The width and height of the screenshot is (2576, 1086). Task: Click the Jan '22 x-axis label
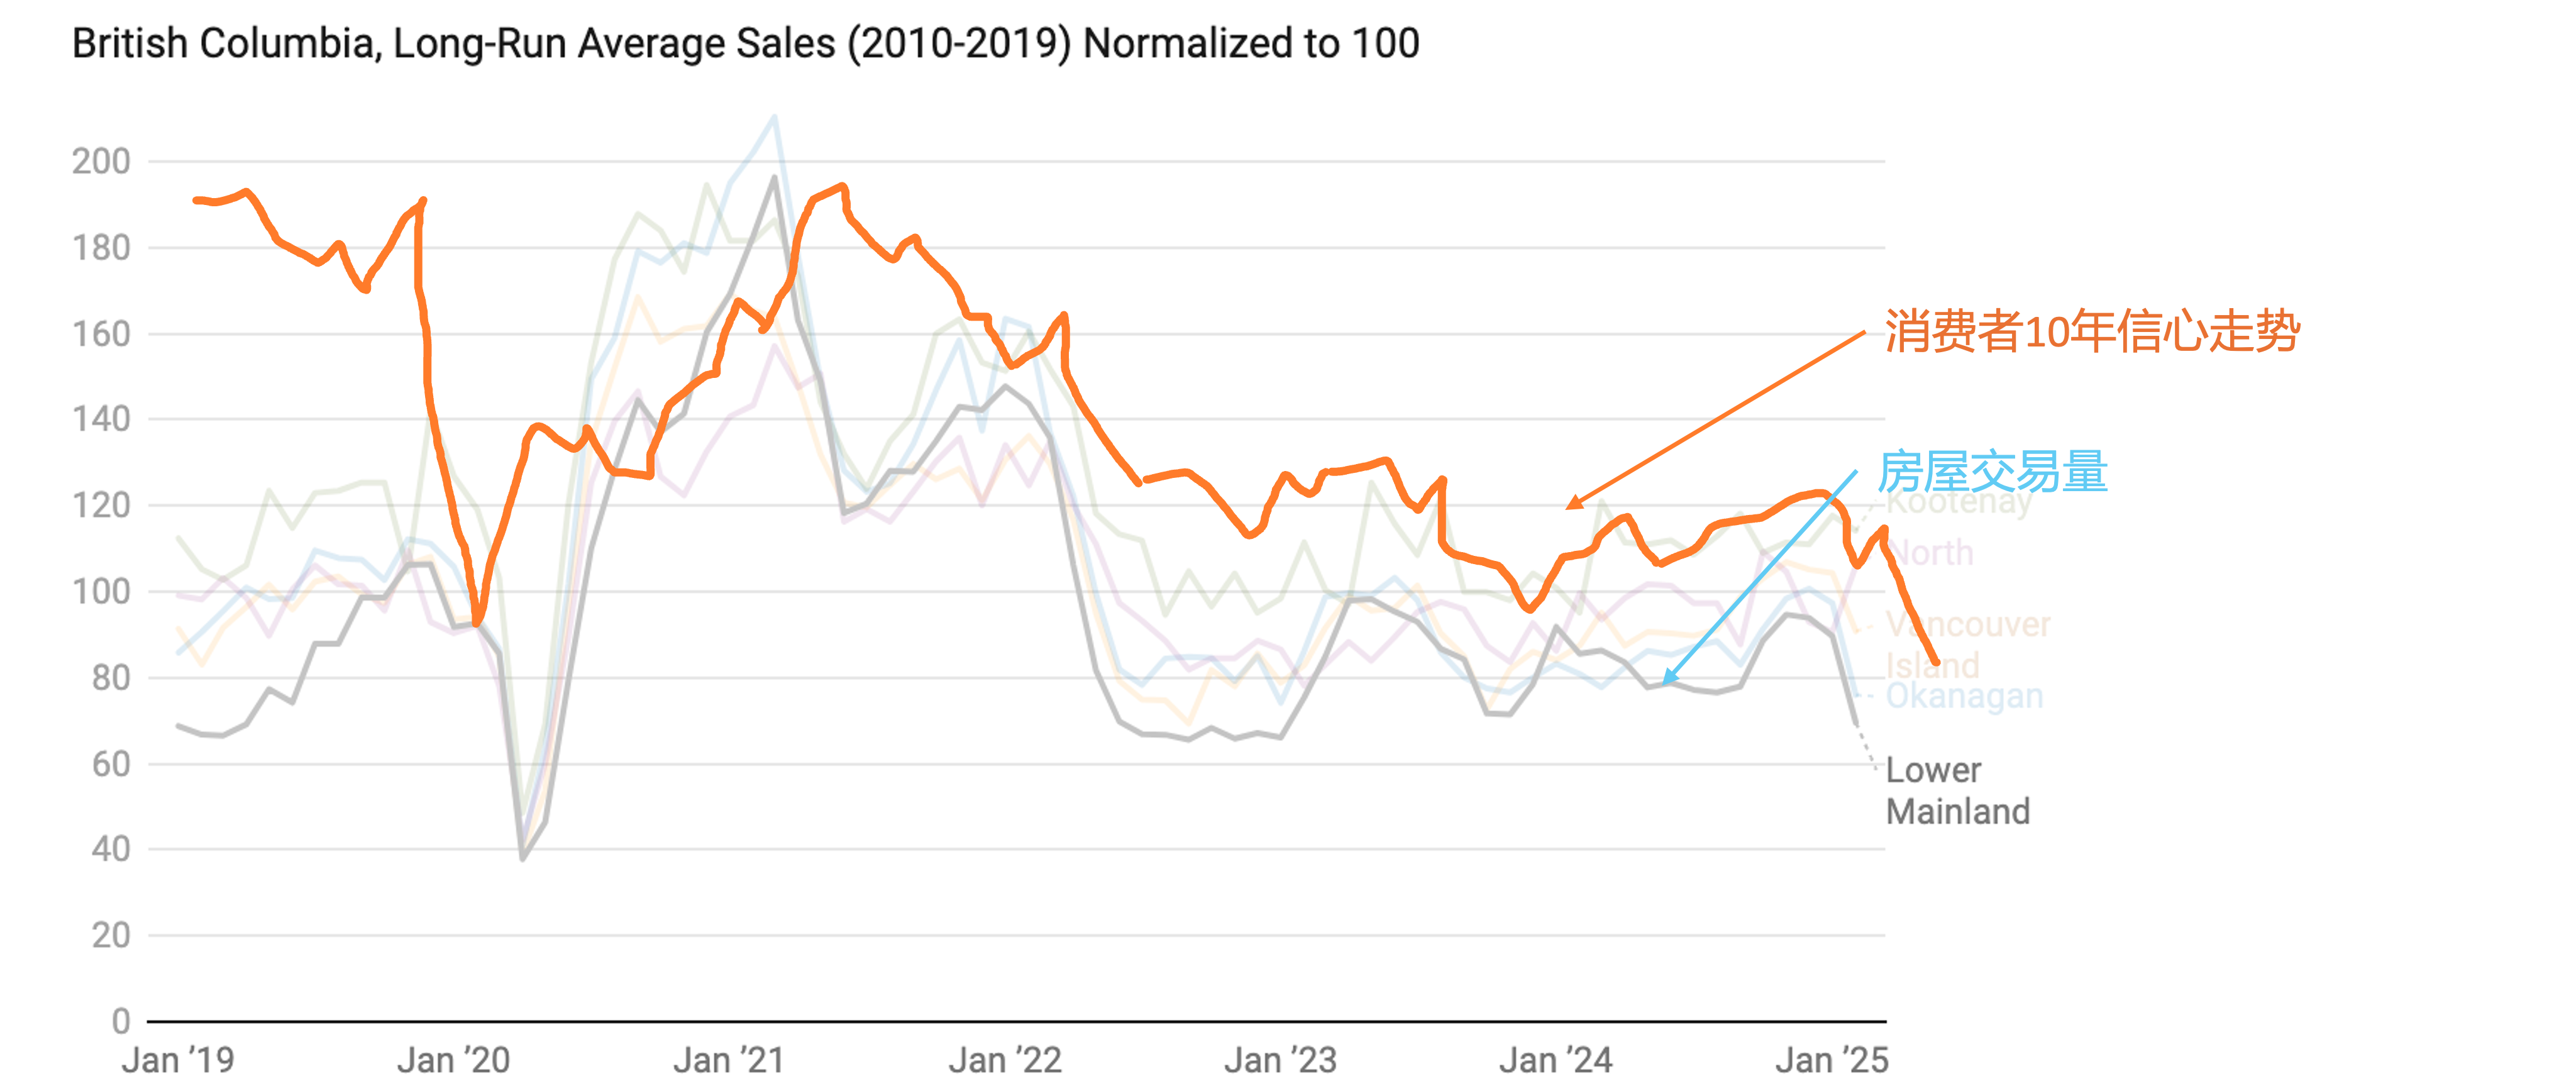click(1004, 1060)
